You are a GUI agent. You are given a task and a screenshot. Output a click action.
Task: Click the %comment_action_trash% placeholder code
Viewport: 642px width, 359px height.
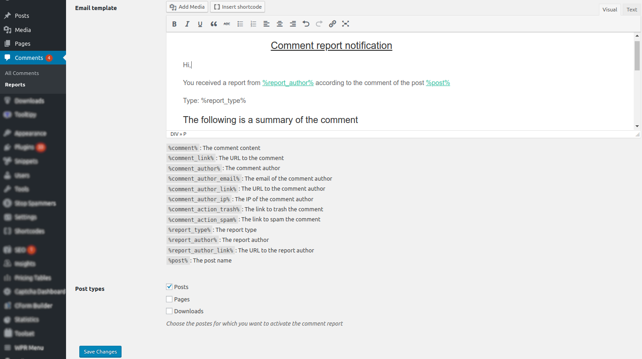[x=204, y=209]
